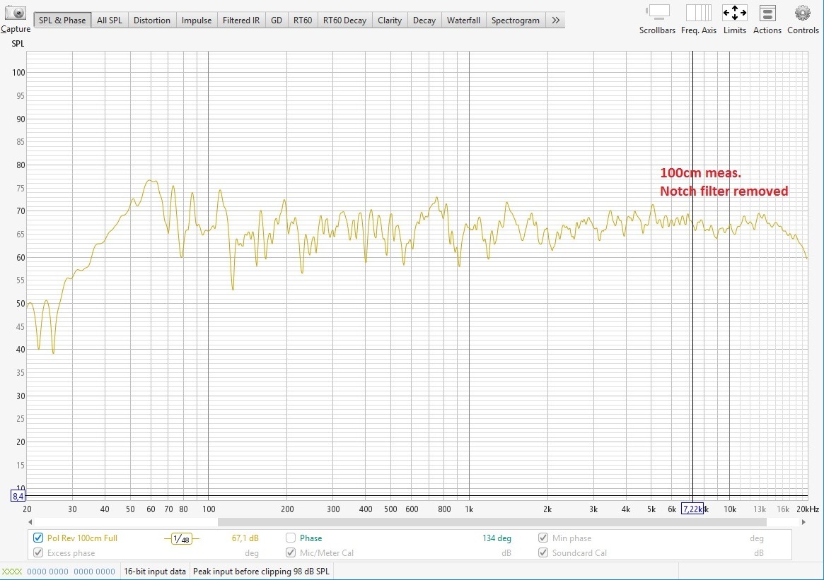Screen dimensions: 824x580
Task: Open the Waterfall tab
Action: [463, 20]
